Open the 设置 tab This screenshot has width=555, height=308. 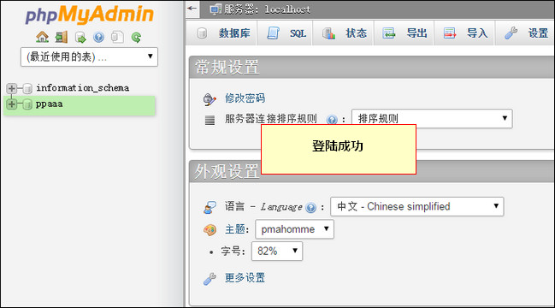point(525,33)
